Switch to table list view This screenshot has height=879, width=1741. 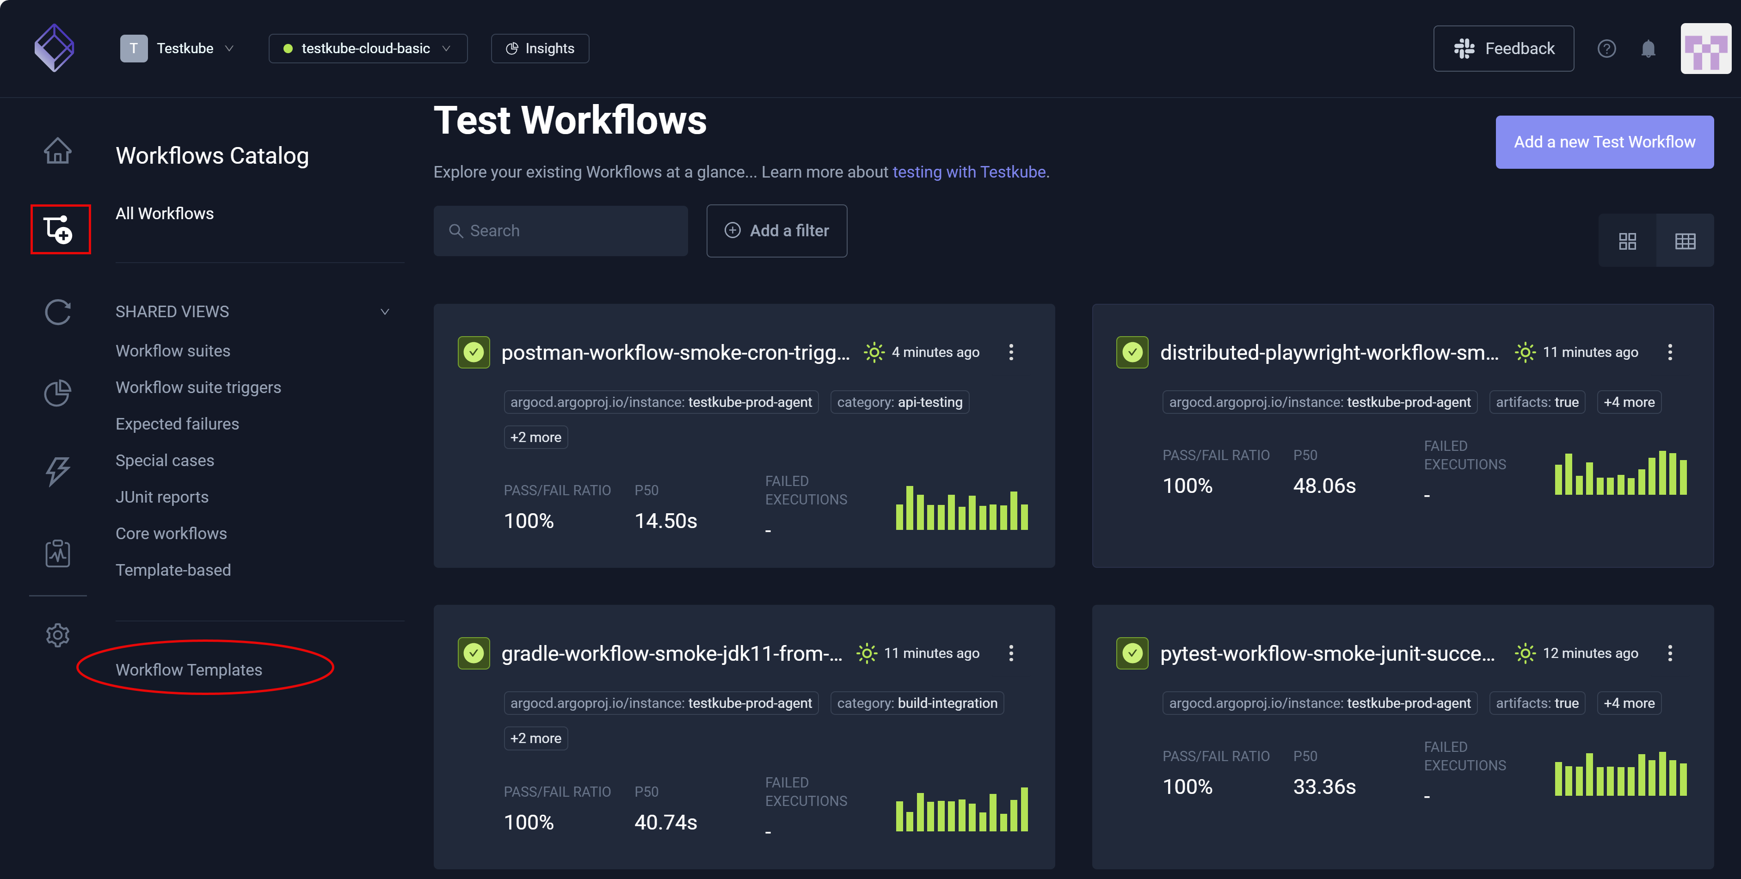pyautogui.click(x=1686, y=240)
